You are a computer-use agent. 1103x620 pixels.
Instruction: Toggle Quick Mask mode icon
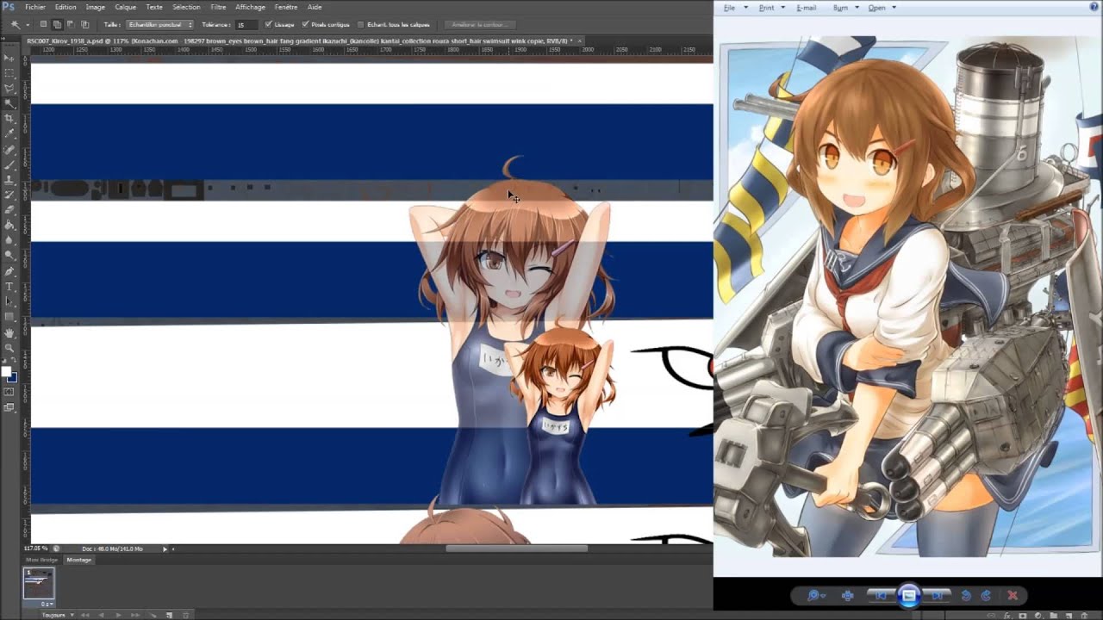(x=9, y=393)
